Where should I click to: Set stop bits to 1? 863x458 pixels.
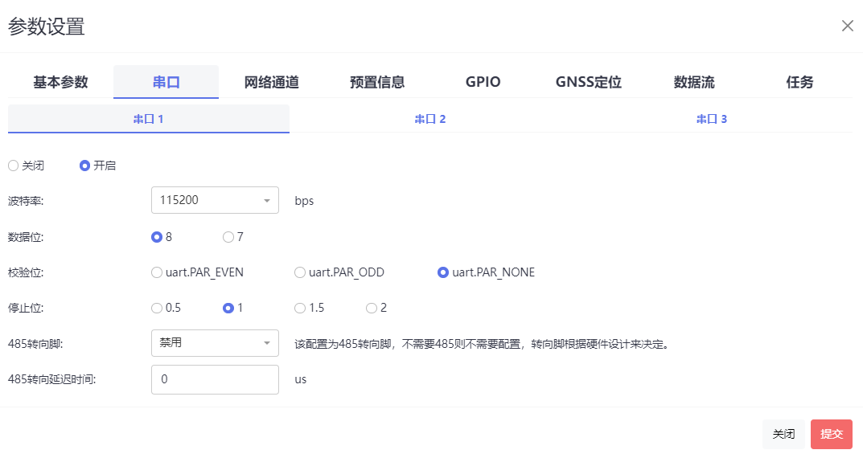[x=228, y=308]
